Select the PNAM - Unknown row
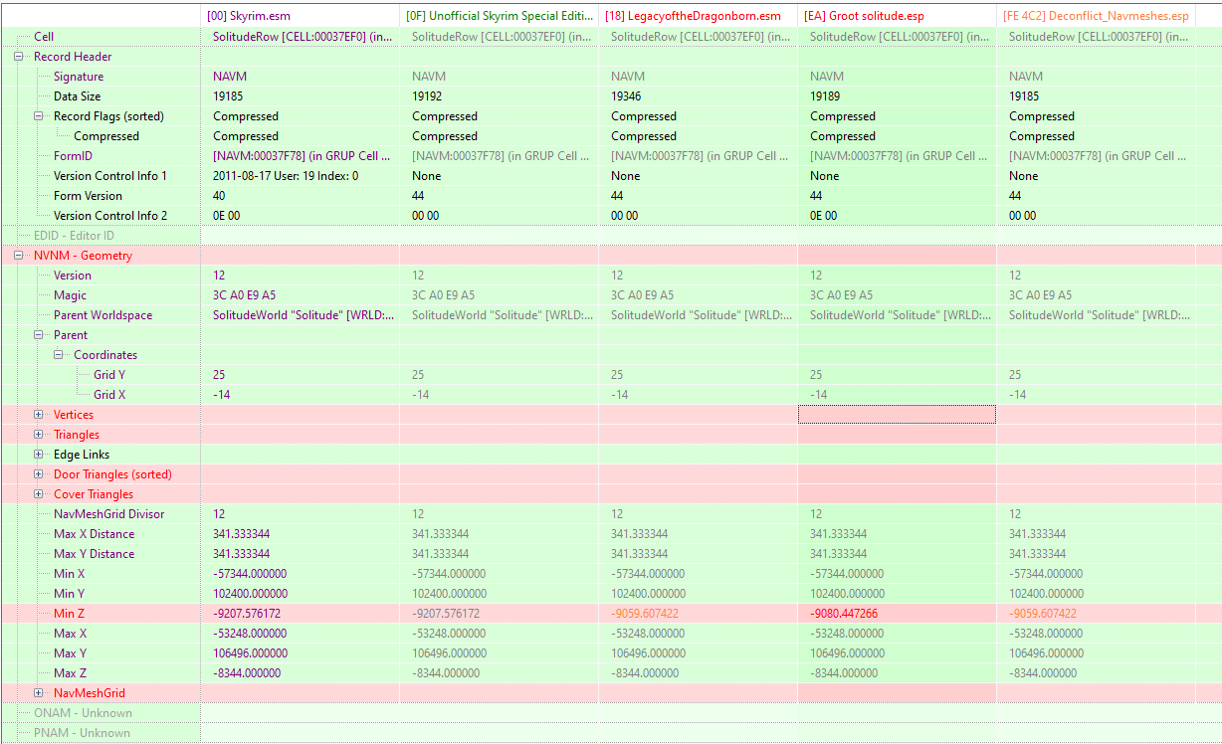The image size is (1222, 744). coord(83,733)
